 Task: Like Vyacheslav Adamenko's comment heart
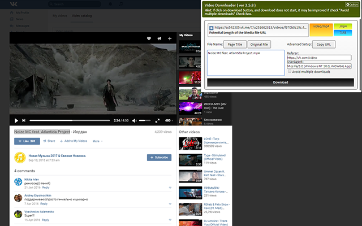pos(170,220)
